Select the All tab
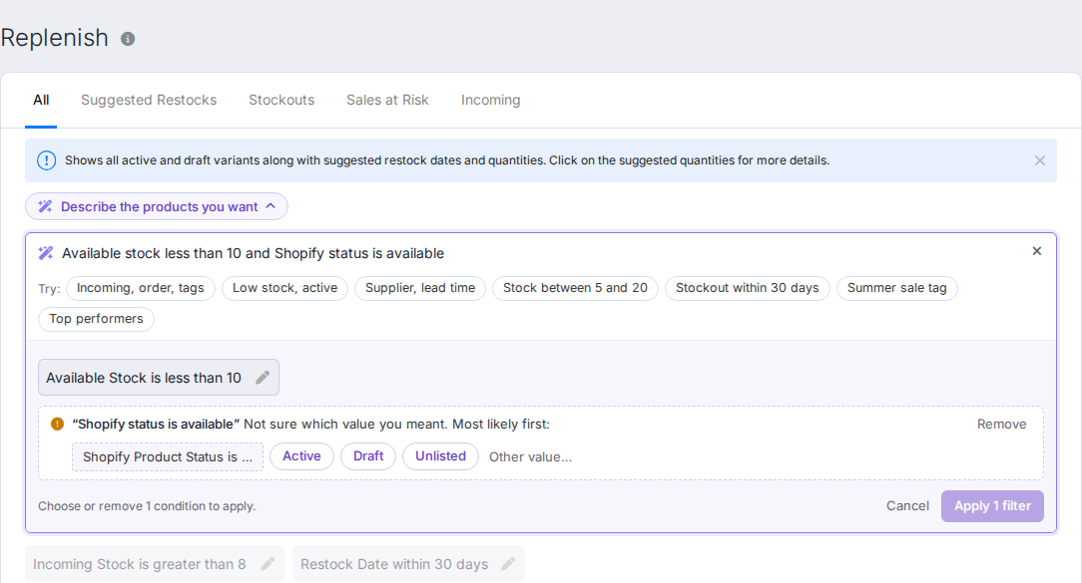The image size is (1082, 583). 41,100
